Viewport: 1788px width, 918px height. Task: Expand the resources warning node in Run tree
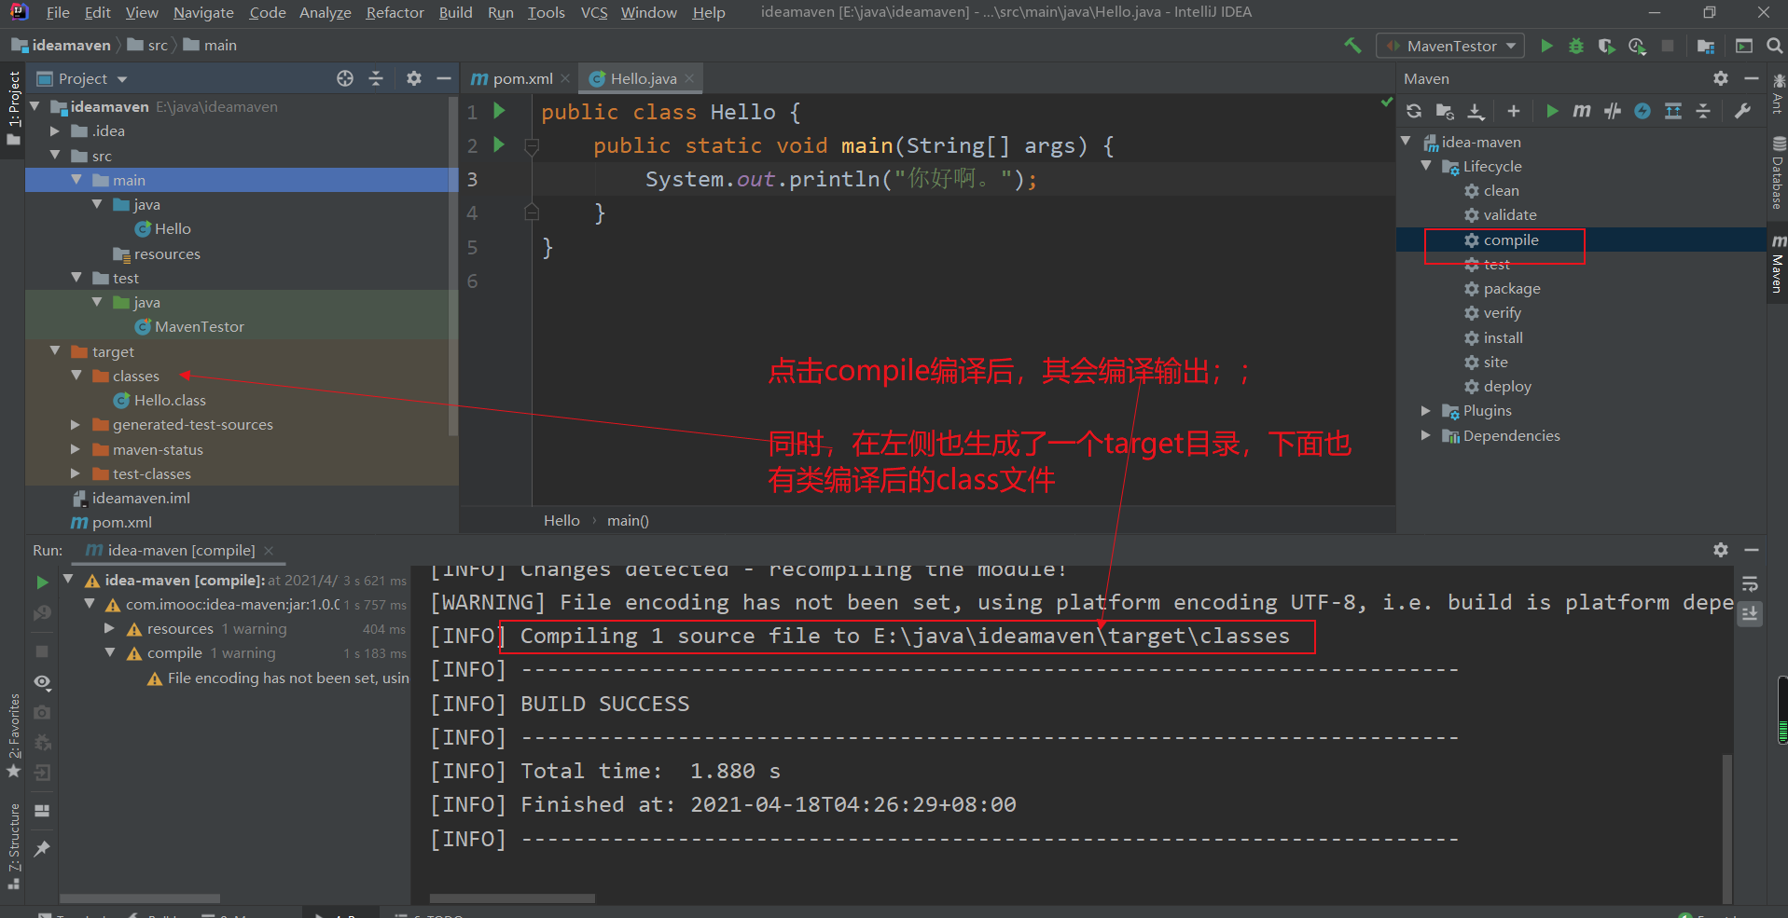[110, 629]
